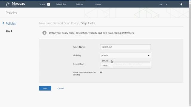Open the Scans tab
The height and width of the screenshot is (107, 191).
(42, 4)
